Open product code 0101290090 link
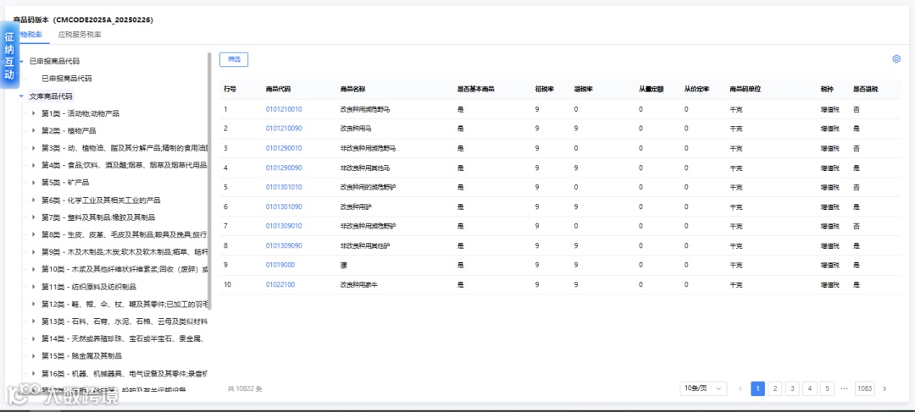Viewport: 915px width, 412px height. coord(284,168)
